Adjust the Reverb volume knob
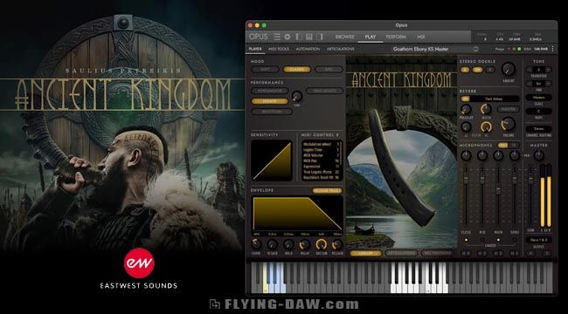 (509, 124)
